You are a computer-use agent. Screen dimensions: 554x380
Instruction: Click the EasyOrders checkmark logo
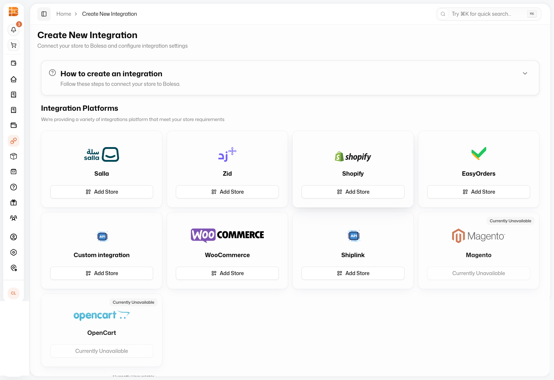click(x=479, y=153)
